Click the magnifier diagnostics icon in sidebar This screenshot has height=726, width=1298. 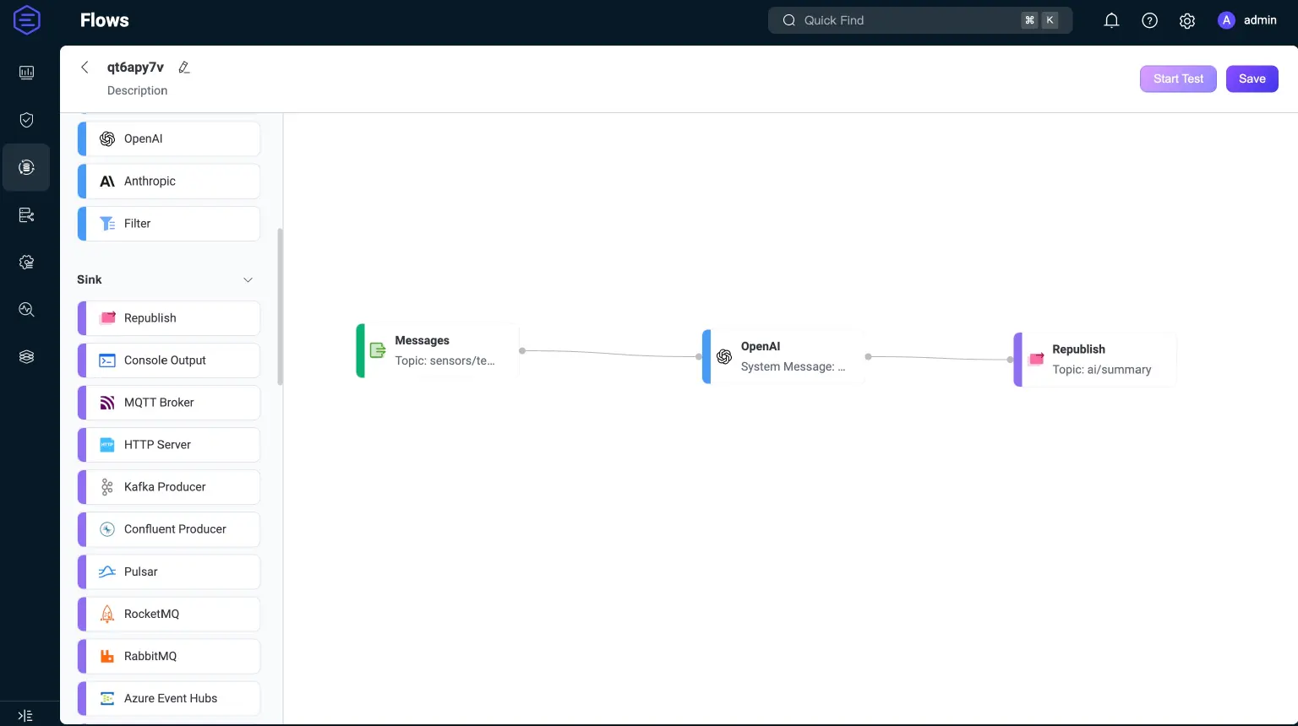(x=26, y=310)
